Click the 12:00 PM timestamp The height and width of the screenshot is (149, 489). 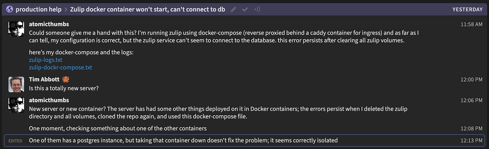click(x=471, y=80)
